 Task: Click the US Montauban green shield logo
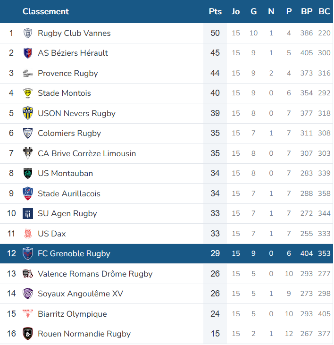(x=28, y=173)
